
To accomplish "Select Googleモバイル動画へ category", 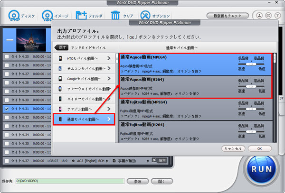I will click(x=84, y=79).
